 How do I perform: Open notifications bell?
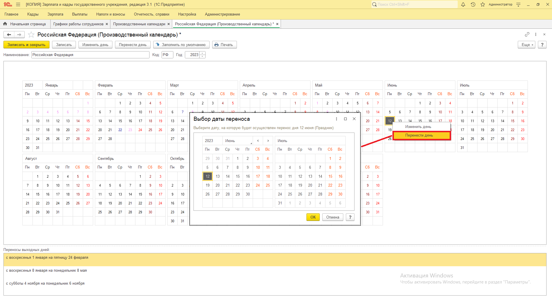coord(463,4)
